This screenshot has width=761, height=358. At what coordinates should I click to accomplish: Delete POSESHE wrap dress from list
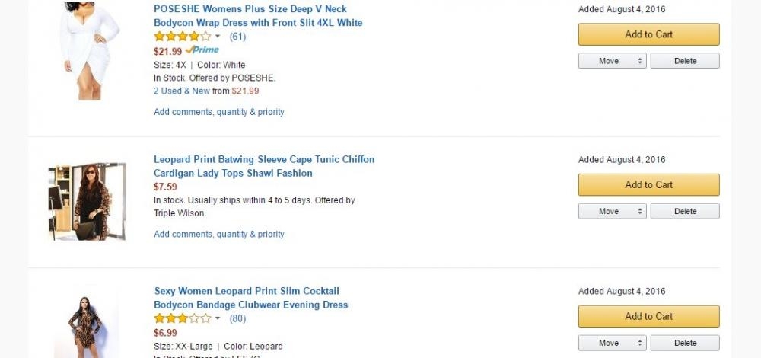(x=685, y=61)
